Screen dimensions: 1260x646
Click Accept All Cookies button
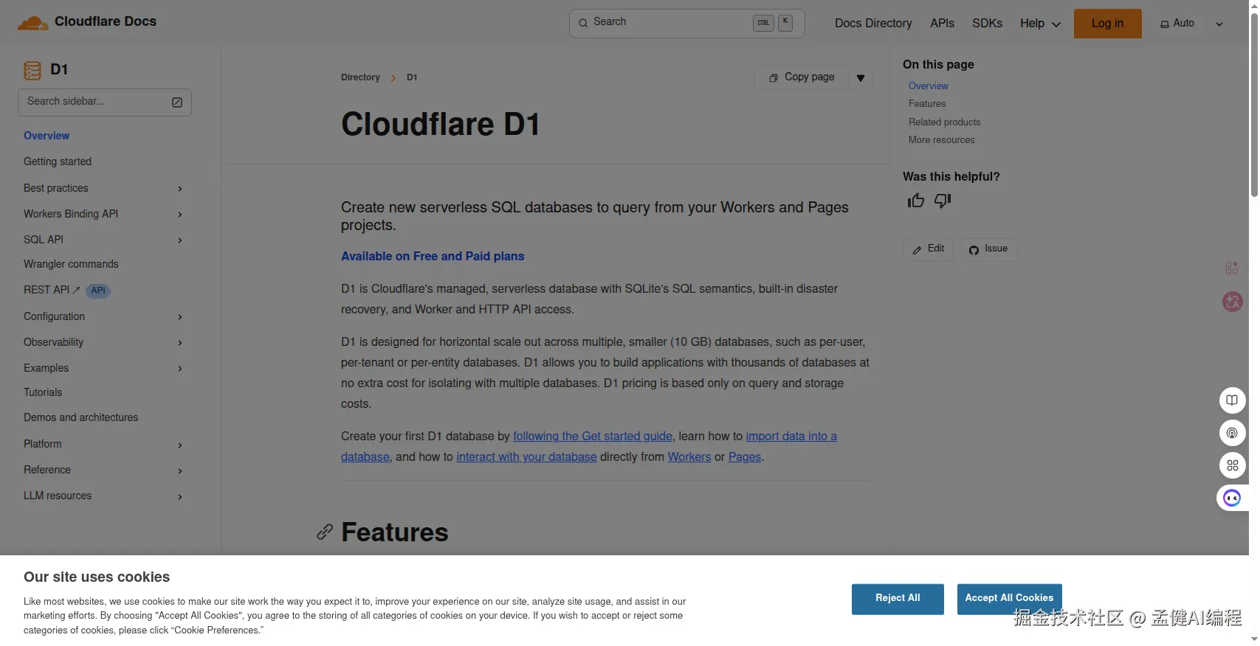point(1008,598)
